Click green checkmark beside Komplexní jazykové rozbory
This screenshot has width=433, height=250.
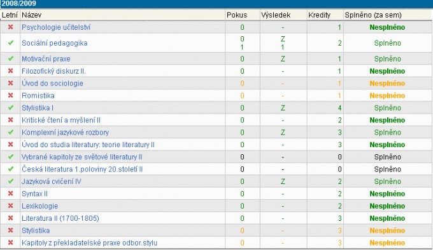tap(10, 132)
